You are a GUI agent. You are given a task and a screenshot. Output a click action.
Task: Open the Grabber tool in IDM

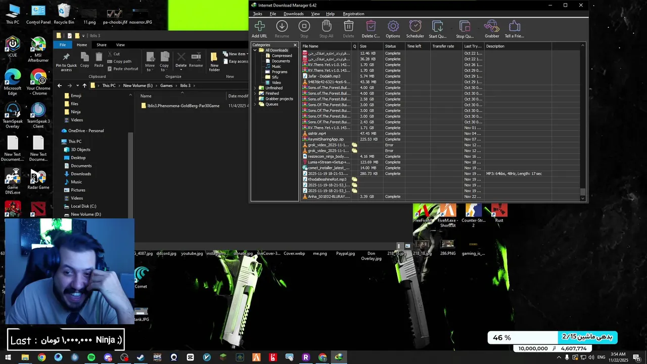[492, 29]
